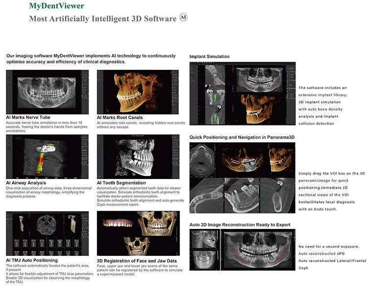Click 'Ceph measurement report.' line
Screen dimensions: 367x291
coord(118,204)
